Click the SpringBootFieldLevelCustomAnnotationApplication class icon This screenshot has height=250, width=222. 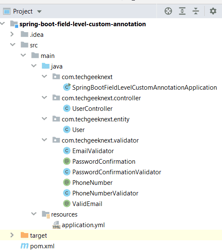click(67, 87)
